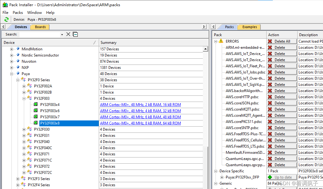
Task: Click the Puya vendor diamond icon
Action: 18,73
